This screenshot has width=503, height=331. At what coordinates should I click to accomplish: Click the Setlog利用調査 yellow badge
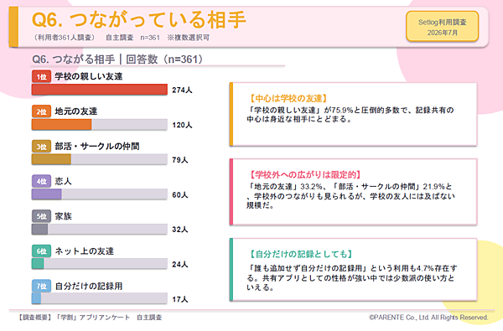tap(442, 27)
